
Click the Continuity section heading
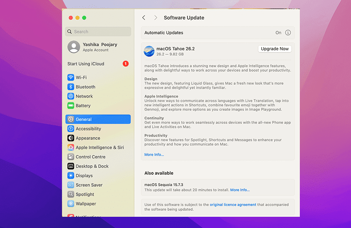154,118
